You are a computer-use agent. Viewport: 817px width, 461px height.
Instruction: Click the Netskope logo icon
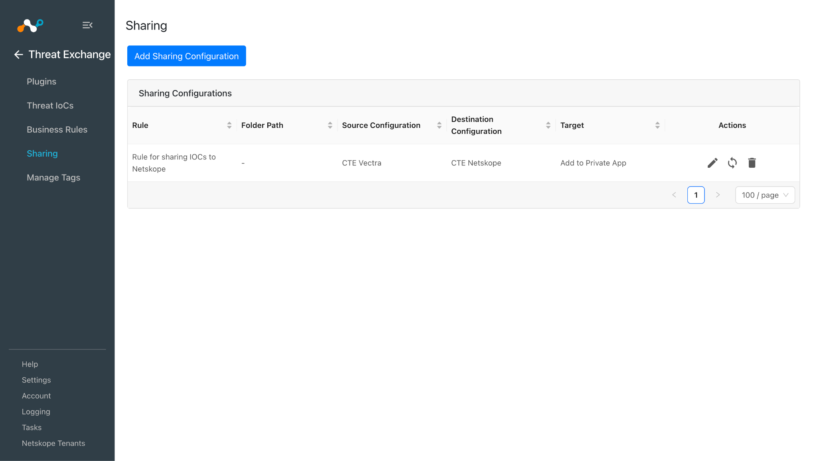(x=30, y=26)
